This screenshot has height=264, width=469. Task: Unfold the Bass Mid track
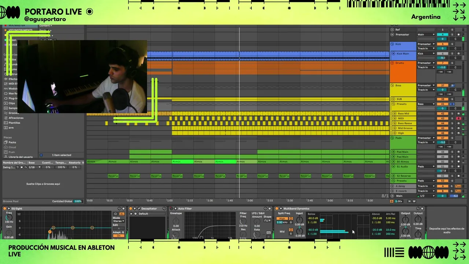[x=395, y=114]
